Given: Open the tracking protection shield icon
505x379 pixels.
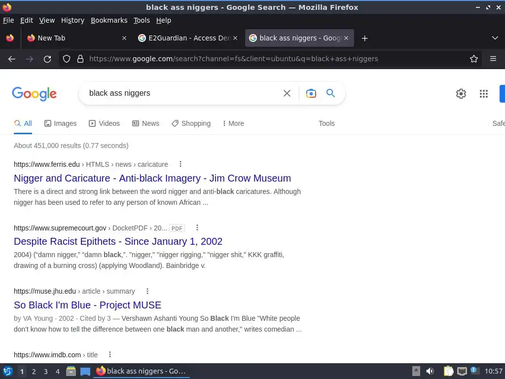Looking at the screenshot, I should click(67, 59).
